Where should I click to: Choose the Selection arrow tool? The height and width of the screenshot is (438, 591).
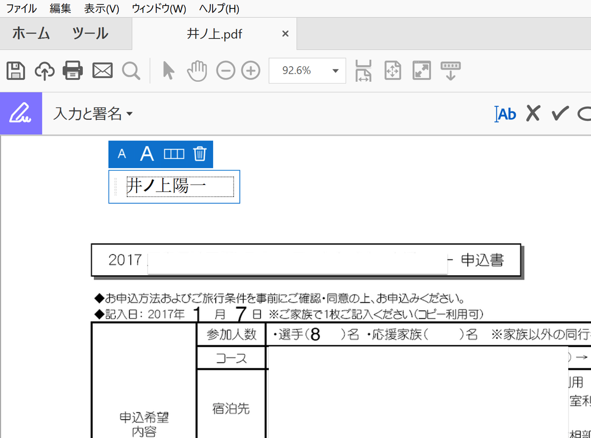[168, 71]
